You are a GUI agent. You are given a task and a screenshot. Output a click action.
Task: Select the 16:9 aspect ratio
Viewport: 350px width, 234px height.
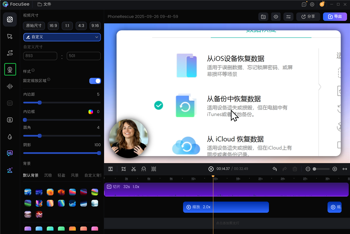click(53, 26)
